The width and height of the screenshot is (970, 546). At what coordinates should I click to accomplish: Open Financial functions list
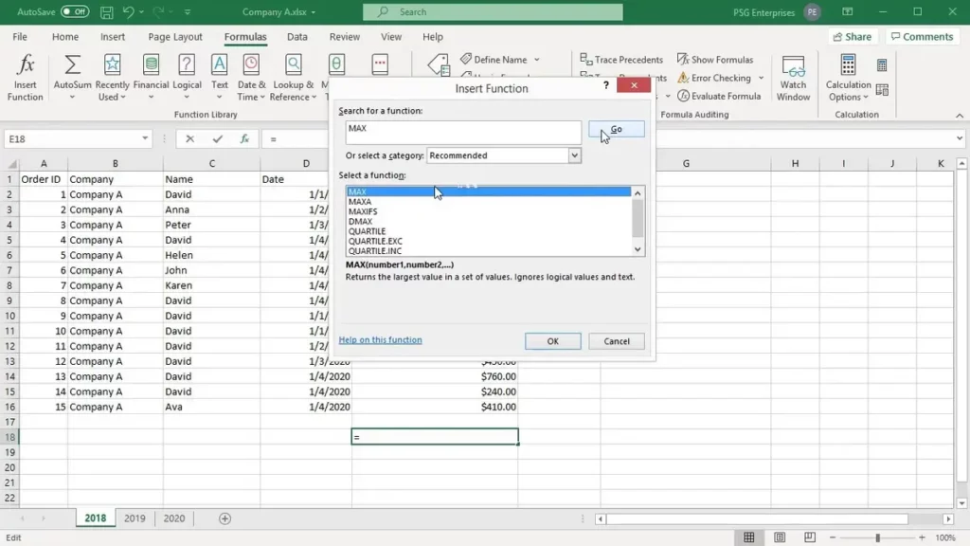point(151,78)
